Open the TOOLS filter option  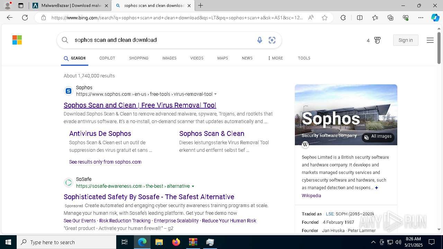(304, 58)
